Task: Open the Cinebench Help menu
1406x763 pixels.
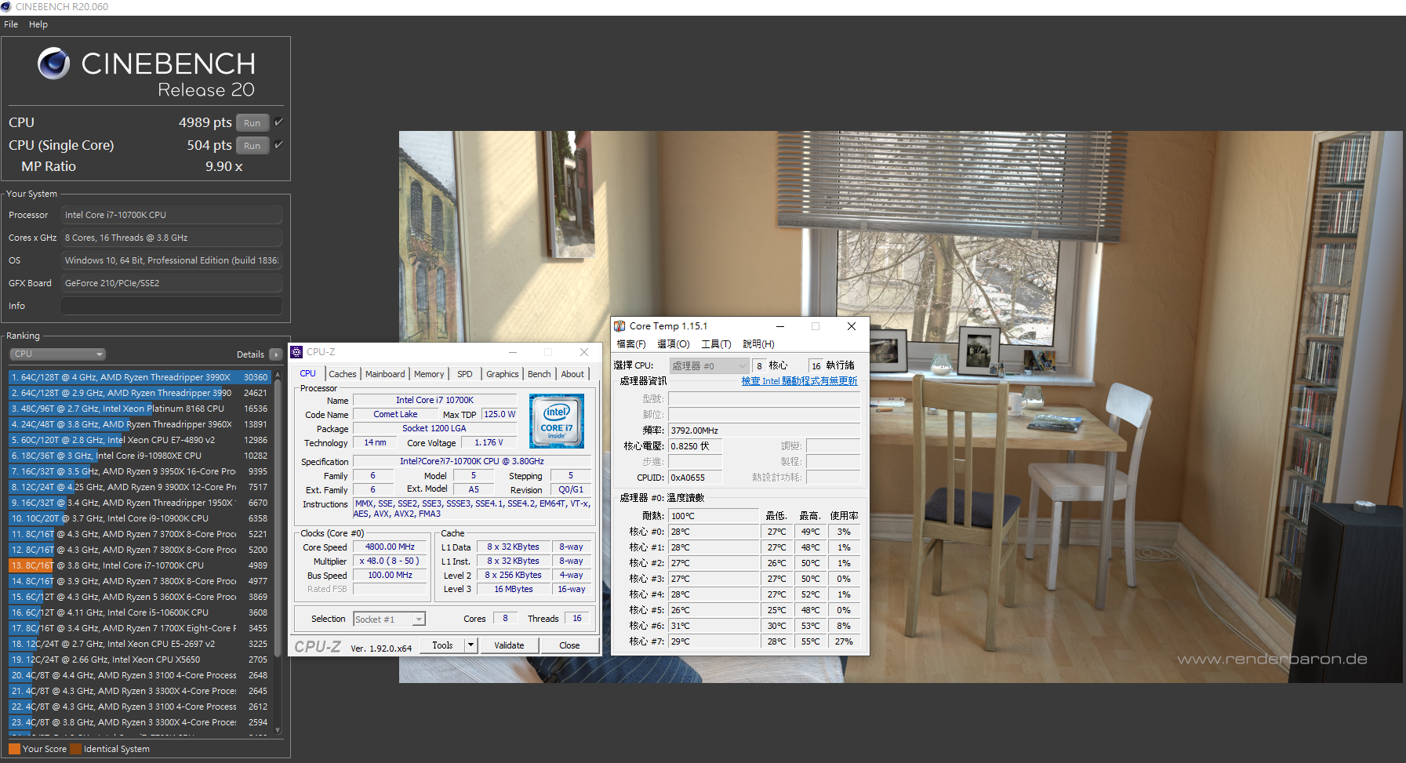Action: pos(38,24)
